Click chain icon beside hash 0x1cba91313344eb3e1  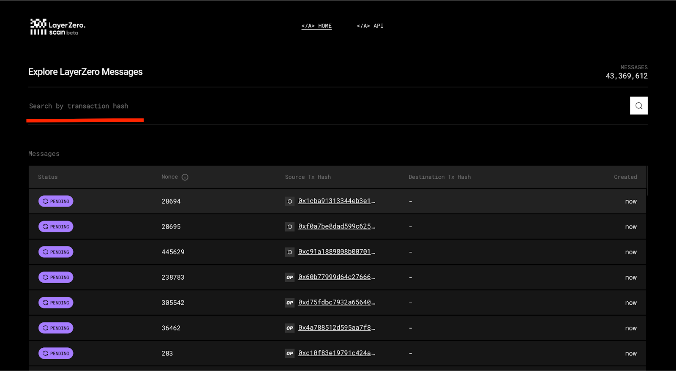pos(290,201)
